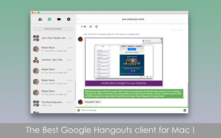The width and height of the screenshot is (221, 138).
Task: Click the New conversation button
Action: (53, 29)
